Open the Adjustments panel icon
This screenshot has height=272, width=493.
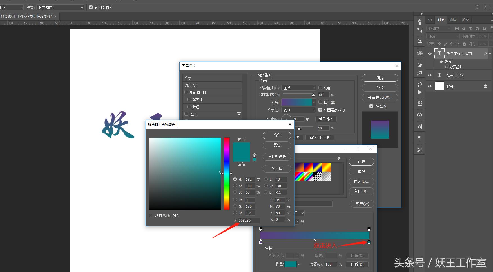coord(420,65)
